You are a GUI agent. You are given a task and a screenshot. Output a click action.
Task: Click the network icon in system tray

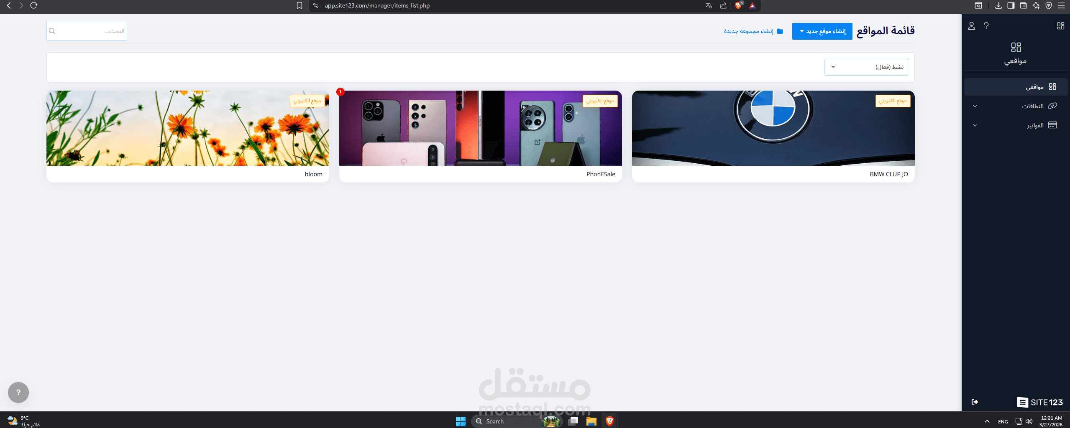1019,421
